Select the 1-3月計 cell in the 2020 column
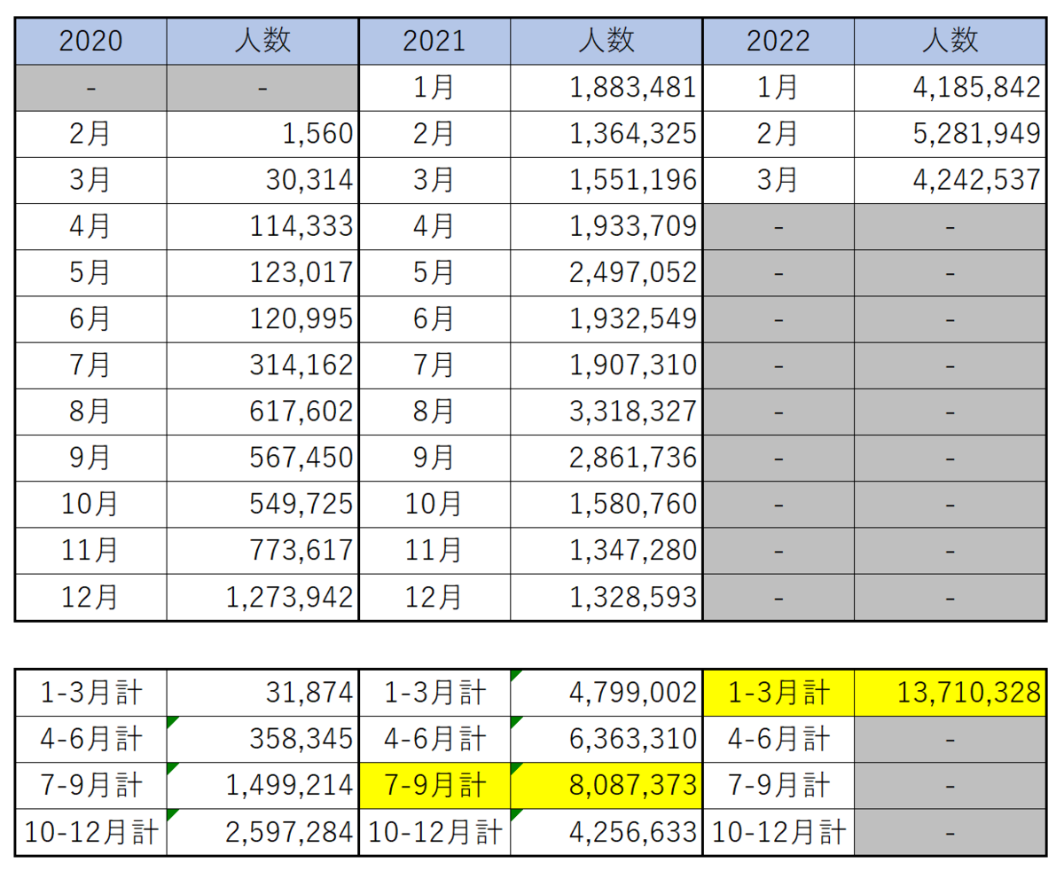 89,693
